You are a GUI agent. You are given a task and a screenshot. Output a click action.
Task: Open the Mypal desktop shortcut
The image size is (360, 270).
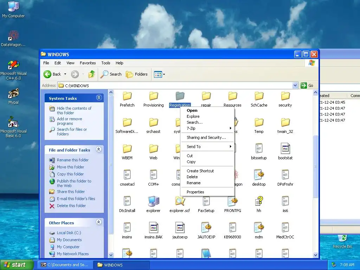(14, 96)
